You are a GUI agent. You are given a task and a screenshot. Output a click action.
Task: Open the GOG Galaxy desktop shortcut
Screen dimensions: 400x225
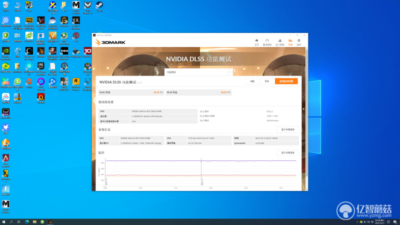41,83
